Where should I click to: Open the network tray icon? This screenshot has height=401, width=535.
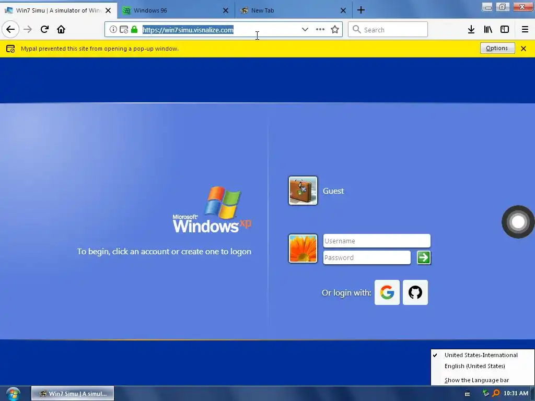tap(486, 393)
